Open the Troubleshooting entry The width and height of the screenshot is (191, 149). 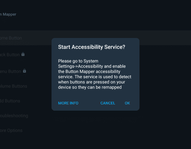pyautogui.click(x=14, y=116)
